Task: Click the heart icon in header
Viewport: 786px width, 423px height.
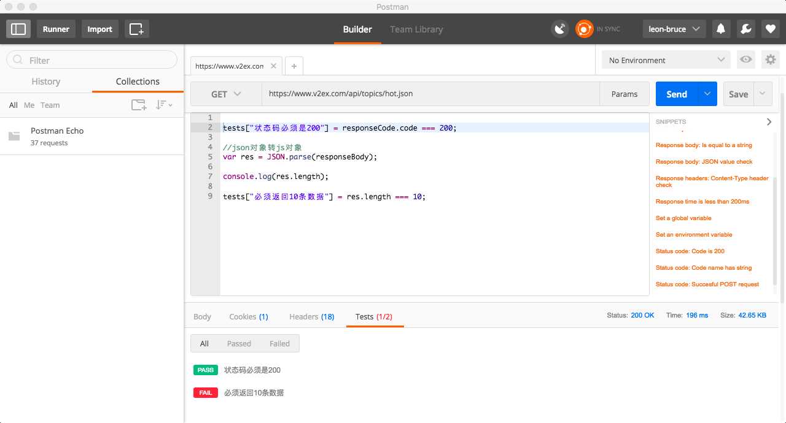Action: pos(771,29)
